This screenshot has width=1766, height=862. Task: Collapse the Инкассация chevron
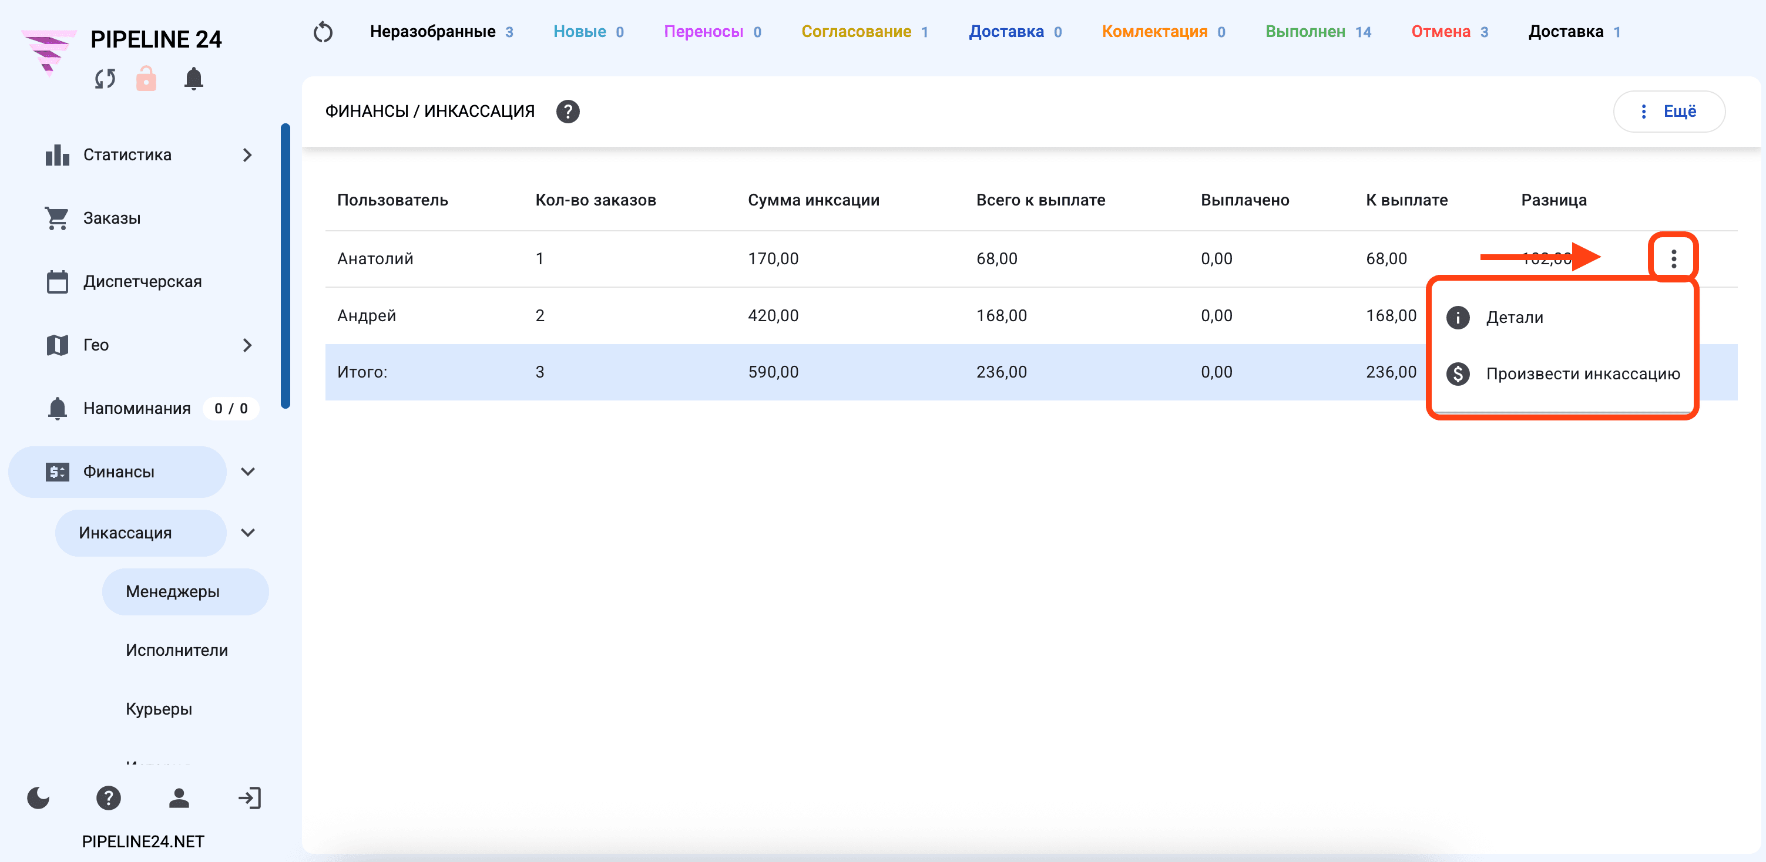pos(248,533)
